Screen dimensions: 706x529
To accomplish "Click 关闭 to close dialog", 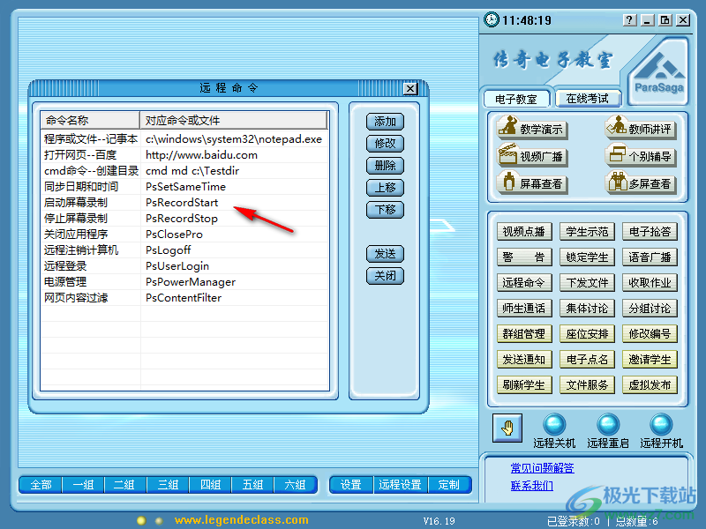I will [x=385, y=276].
